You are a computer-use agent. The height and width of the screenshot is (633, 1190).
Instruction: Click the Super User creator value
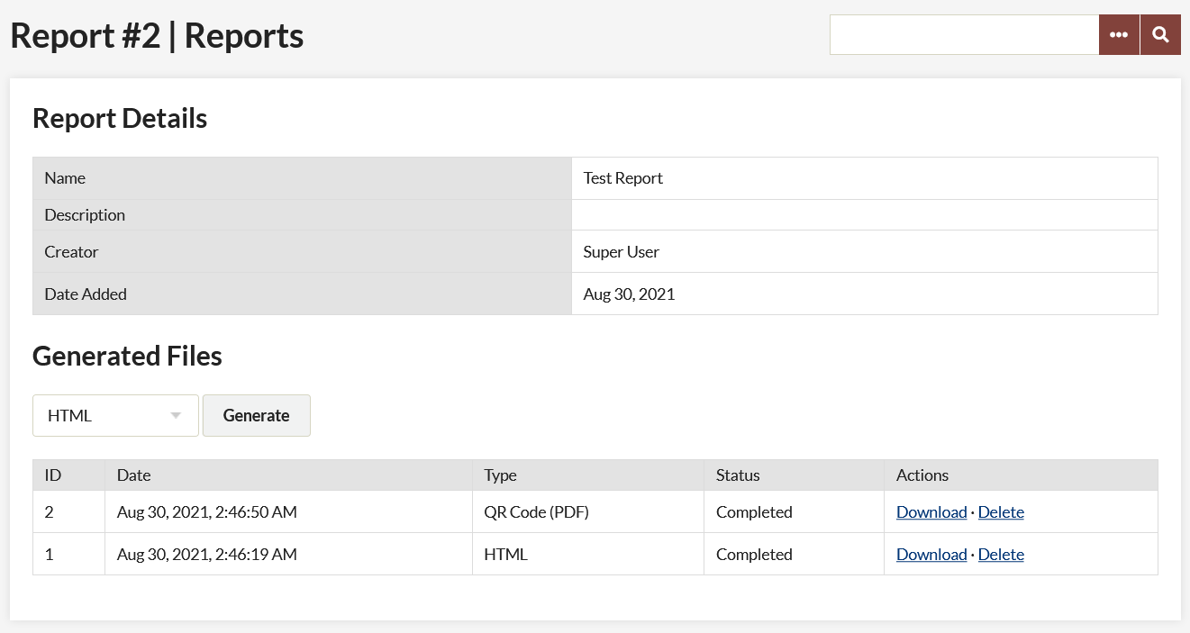pos(622,251)
